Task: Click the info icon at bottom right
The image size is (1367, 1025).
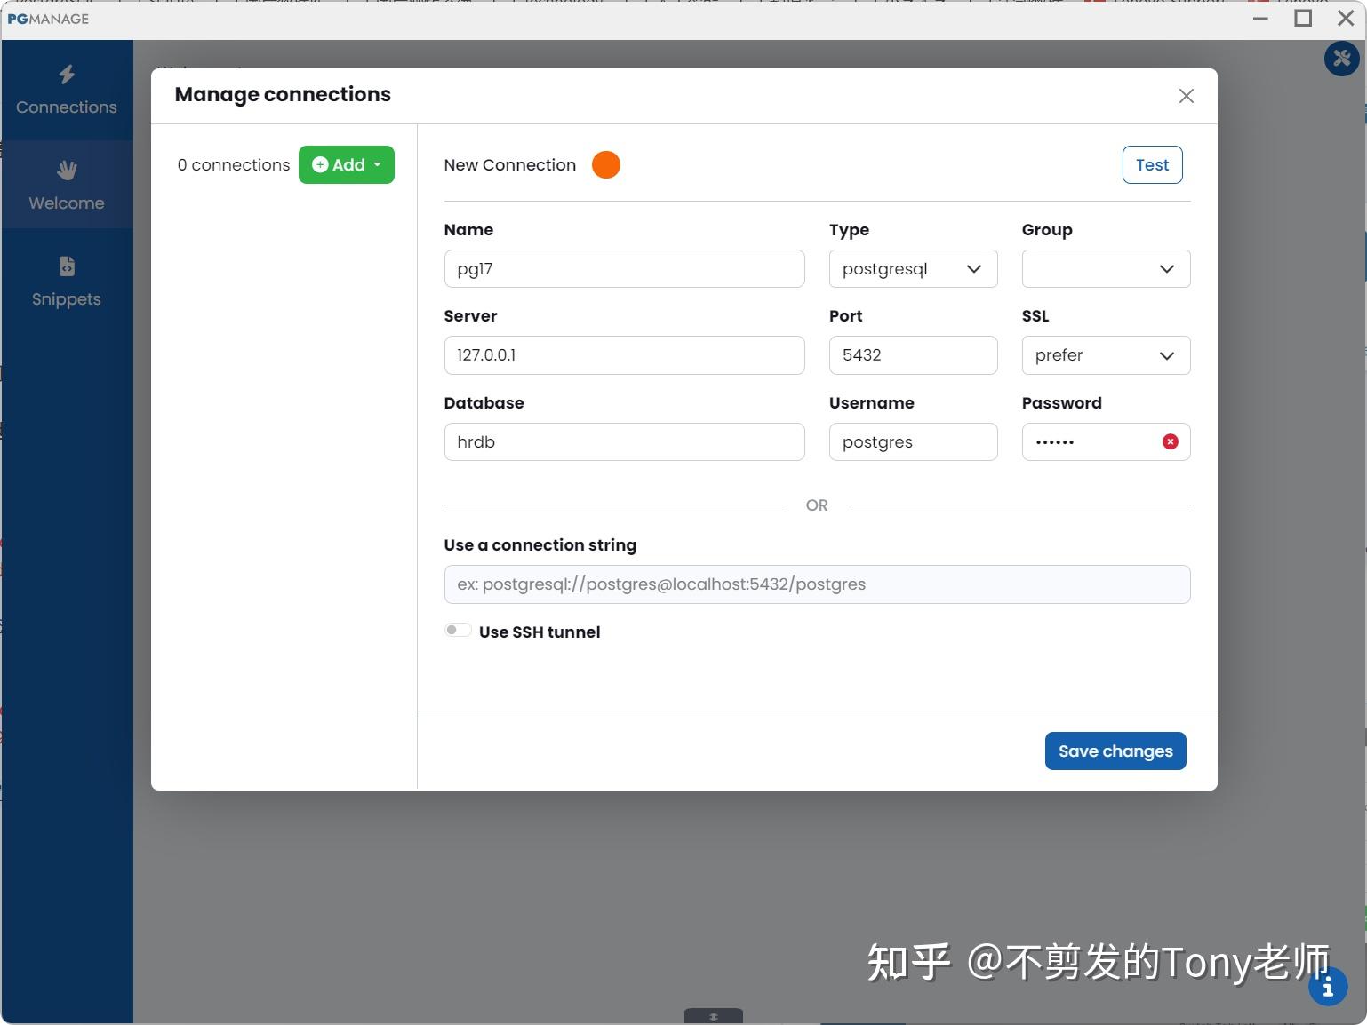Action: click(1328, 986)
